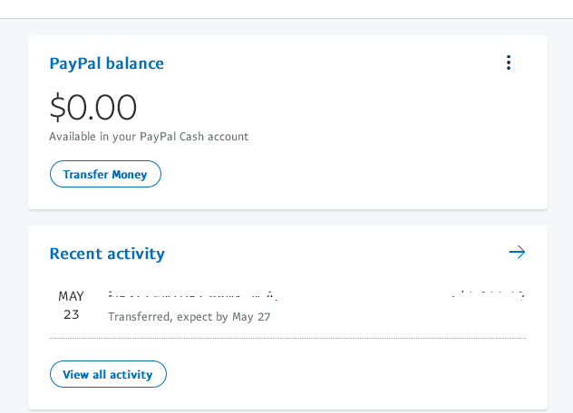Open the Recent activity heading link

coord(107,254)
